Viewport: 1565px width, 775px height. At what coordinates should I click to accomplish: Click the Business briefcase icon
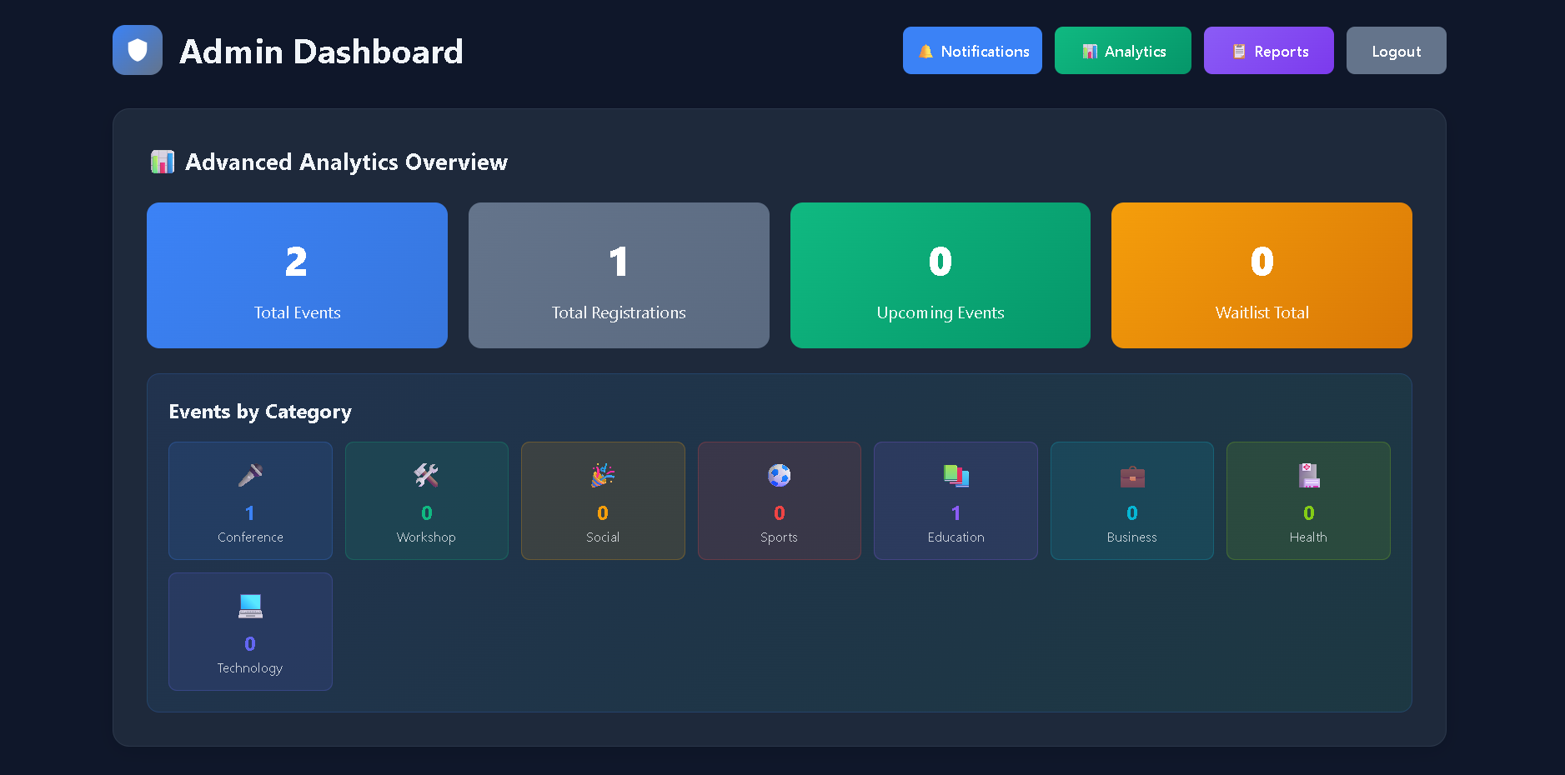1132,475
